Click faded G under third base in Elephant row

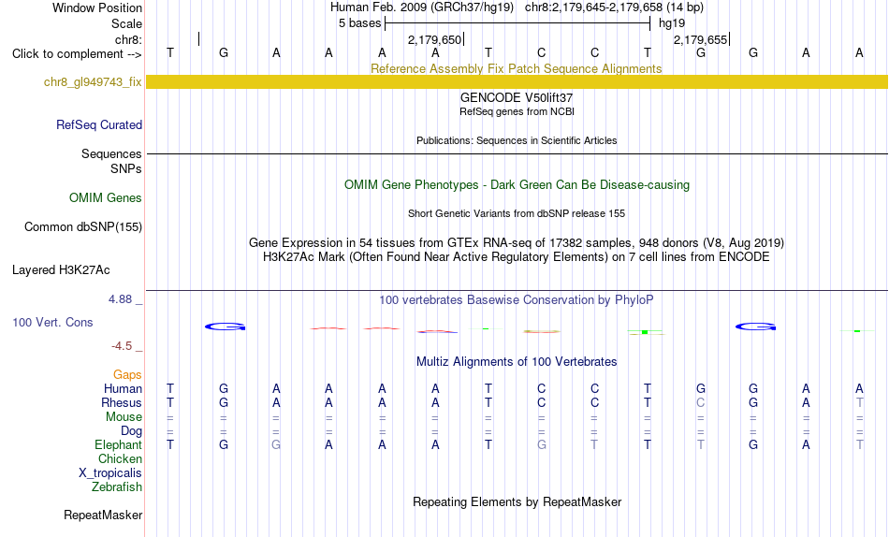coord(276,444)
